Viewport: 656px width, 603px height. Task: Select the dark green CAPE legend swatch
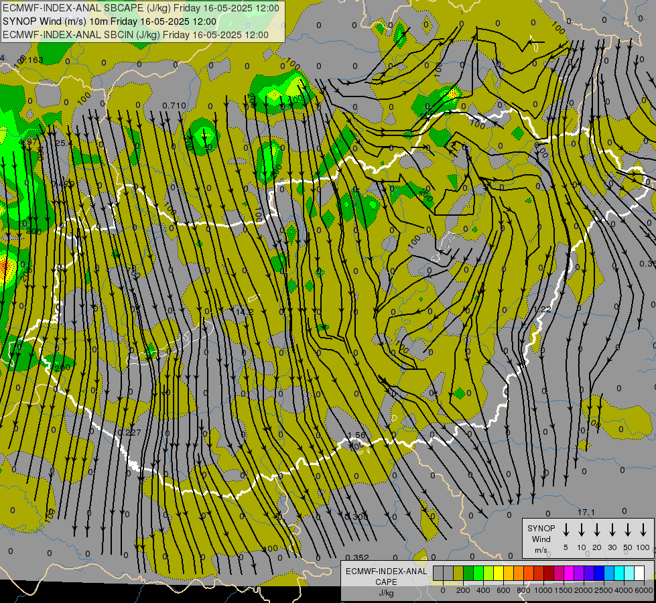click(x=468, y=573)
